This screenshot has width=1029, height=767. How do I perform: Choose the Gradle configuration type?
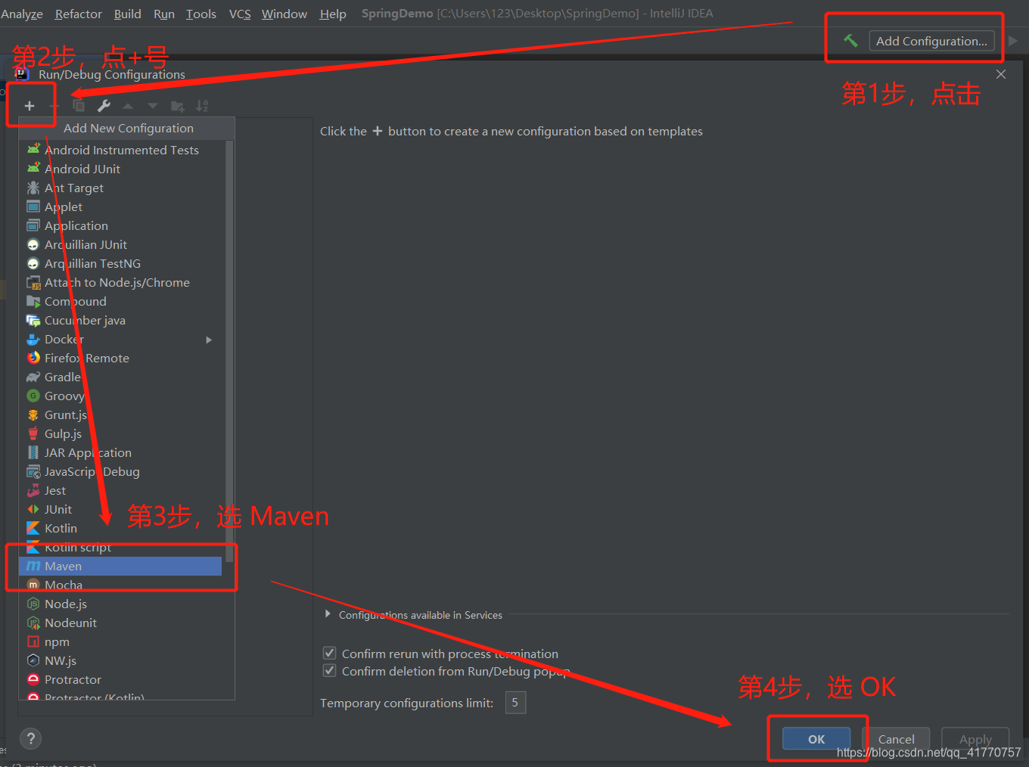click(x=121, y=377)
